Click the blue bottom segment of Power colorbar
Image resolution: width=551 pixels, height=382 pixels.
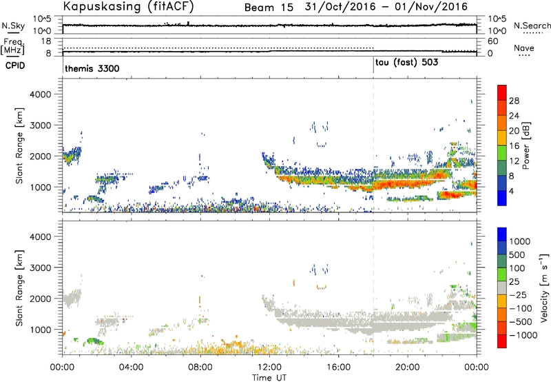click(x=502, y=198)
